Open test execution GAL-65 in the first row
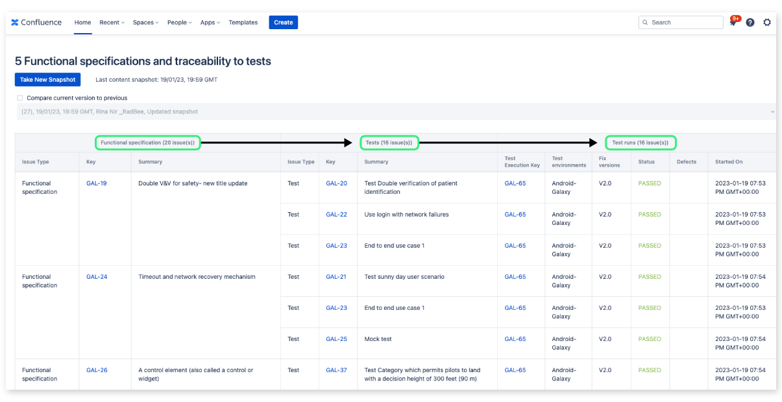This screenshot has width=782, height=402. tap(515, 183)
